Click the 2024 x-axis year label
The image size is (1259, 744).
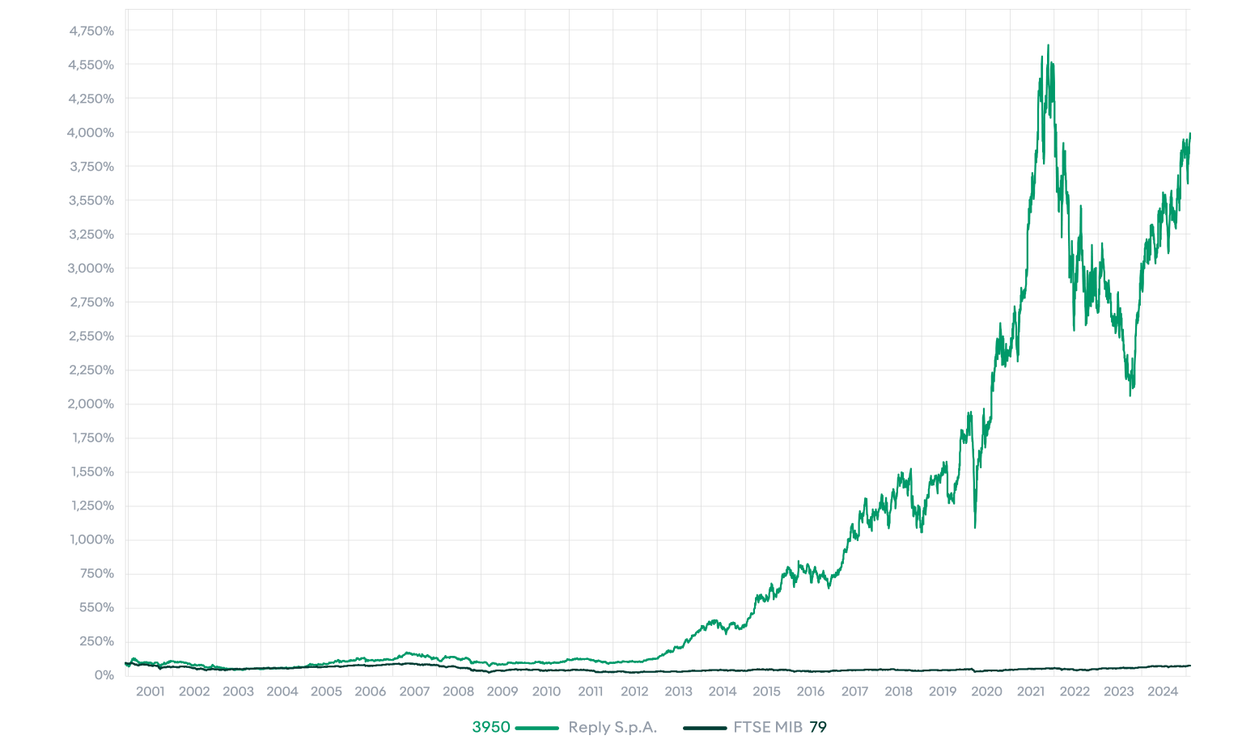tap(1164, 691)
